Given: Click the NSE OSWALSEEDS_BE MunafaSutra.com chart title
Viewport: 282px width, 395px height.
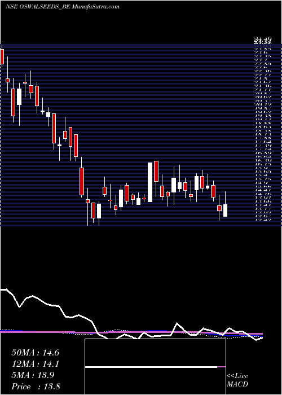Looking at the screenshot, I should 62,7.
